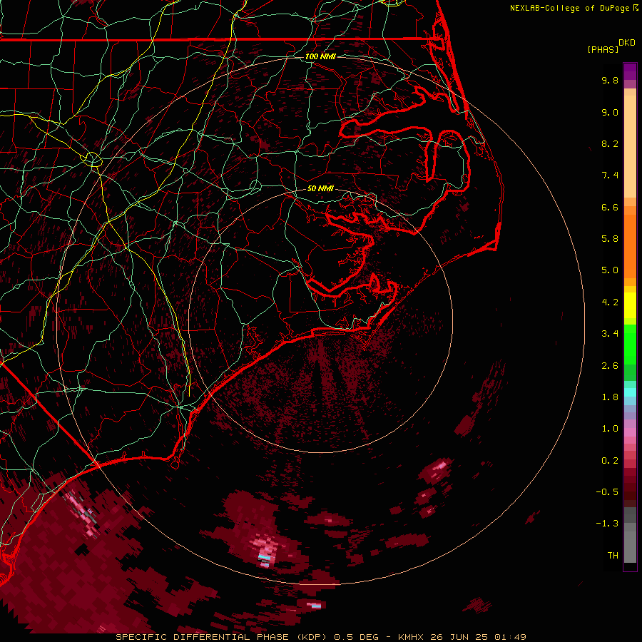
Task: Click the 2.6 scale label
Action: (x=610, y=366)
